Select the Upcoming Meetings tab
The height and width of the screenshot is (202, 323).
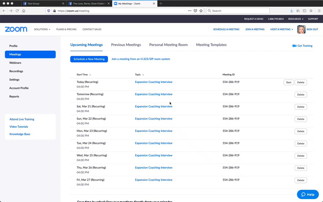point(87,45)
